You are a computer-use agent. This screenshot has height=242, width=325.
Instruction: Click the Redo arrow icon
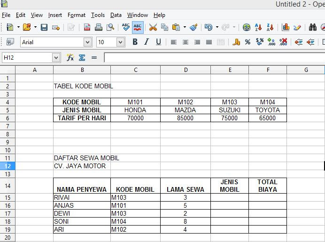coord(225,27)
